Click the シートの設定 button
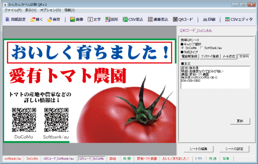This screenshot has height=164, width=258. [x=234, y=149]
